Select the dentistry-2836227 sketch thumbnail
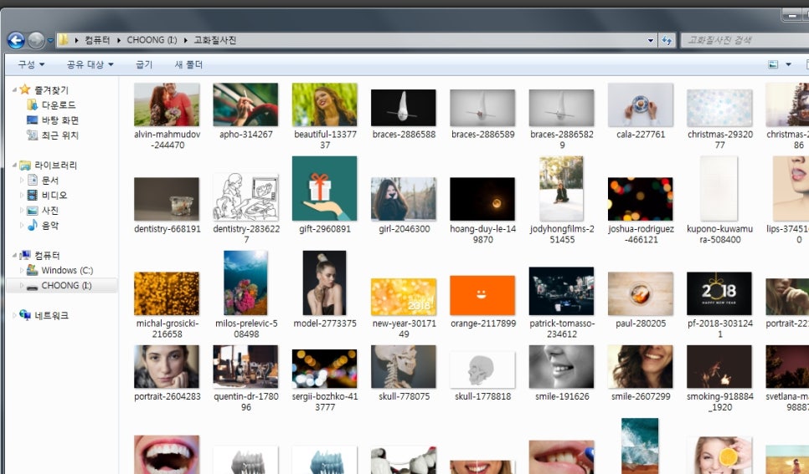Image resolution: width=809 pixels, height=474 pixels. (245, 196)
